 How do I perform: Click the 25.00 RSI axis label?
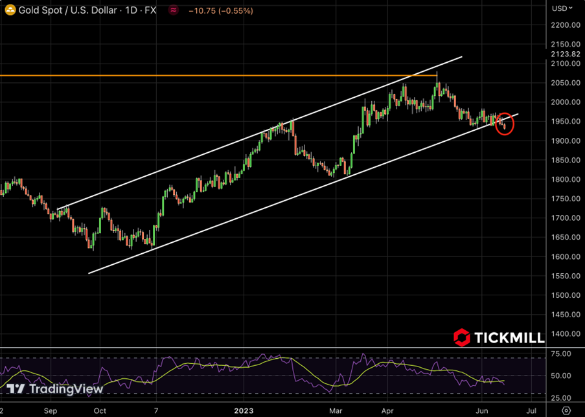pos(561,398)
